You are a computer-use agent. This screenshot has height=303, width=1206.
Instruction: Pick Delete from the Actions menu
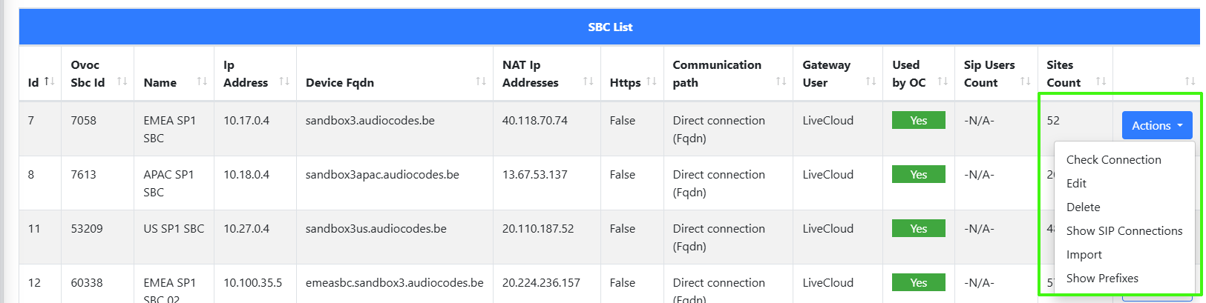point(1083,207)
